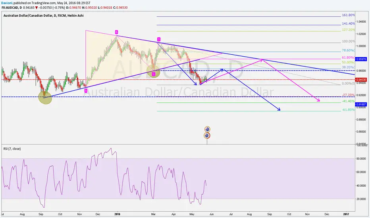
Task: Select pink point marker D
Action: click(158, 39)
